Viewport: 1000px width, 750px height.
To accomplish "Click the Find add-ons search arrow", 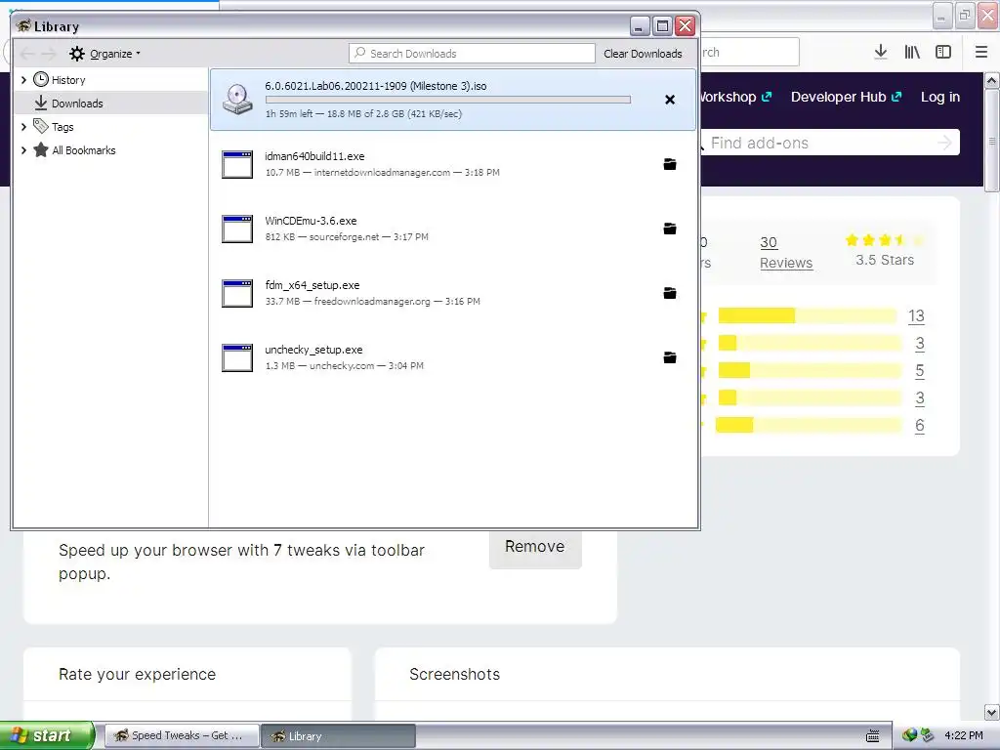I will [944, 143].
